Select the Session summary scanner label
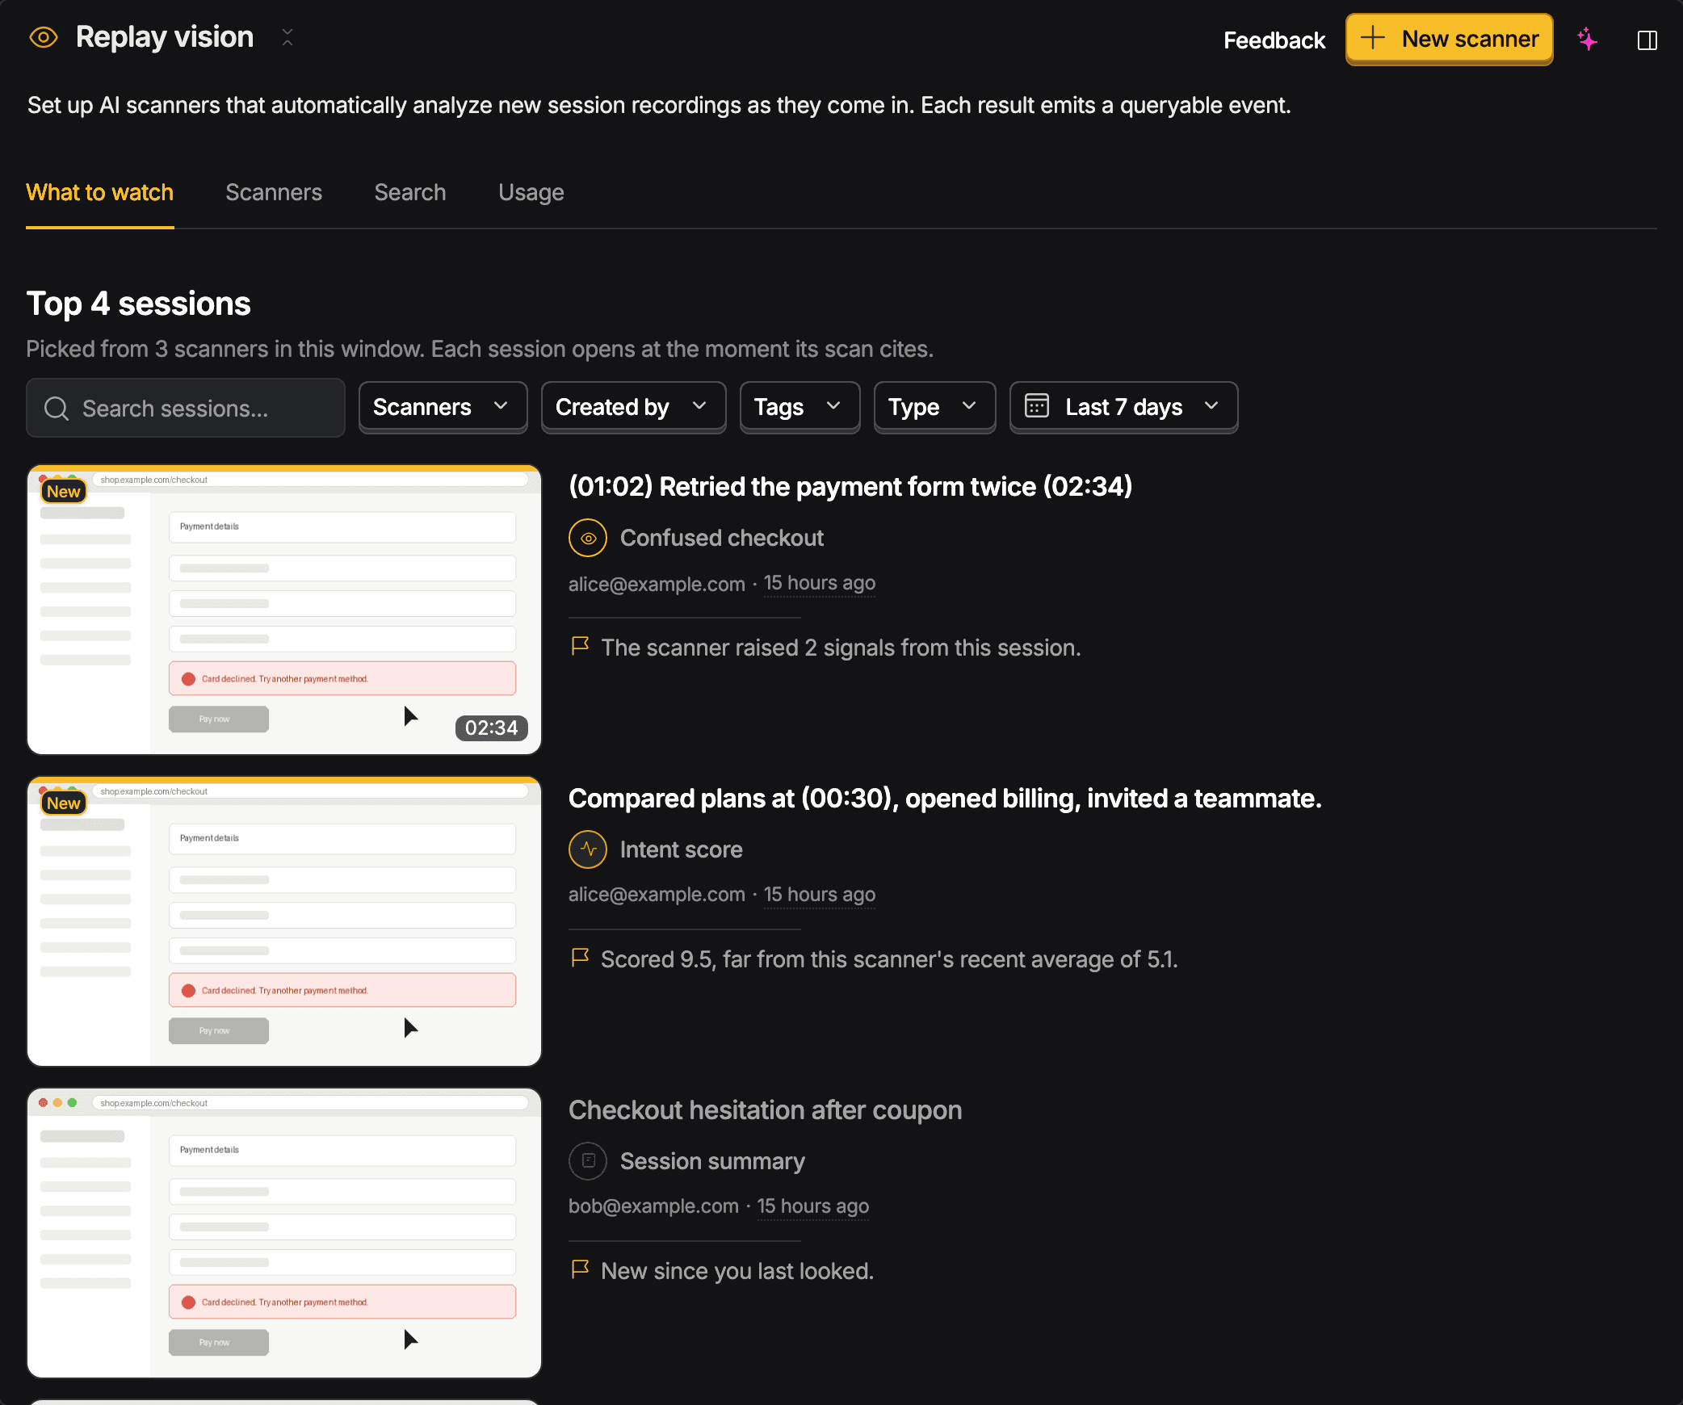This screenshot has height=1405, width=1683. tap(712, 1161)
